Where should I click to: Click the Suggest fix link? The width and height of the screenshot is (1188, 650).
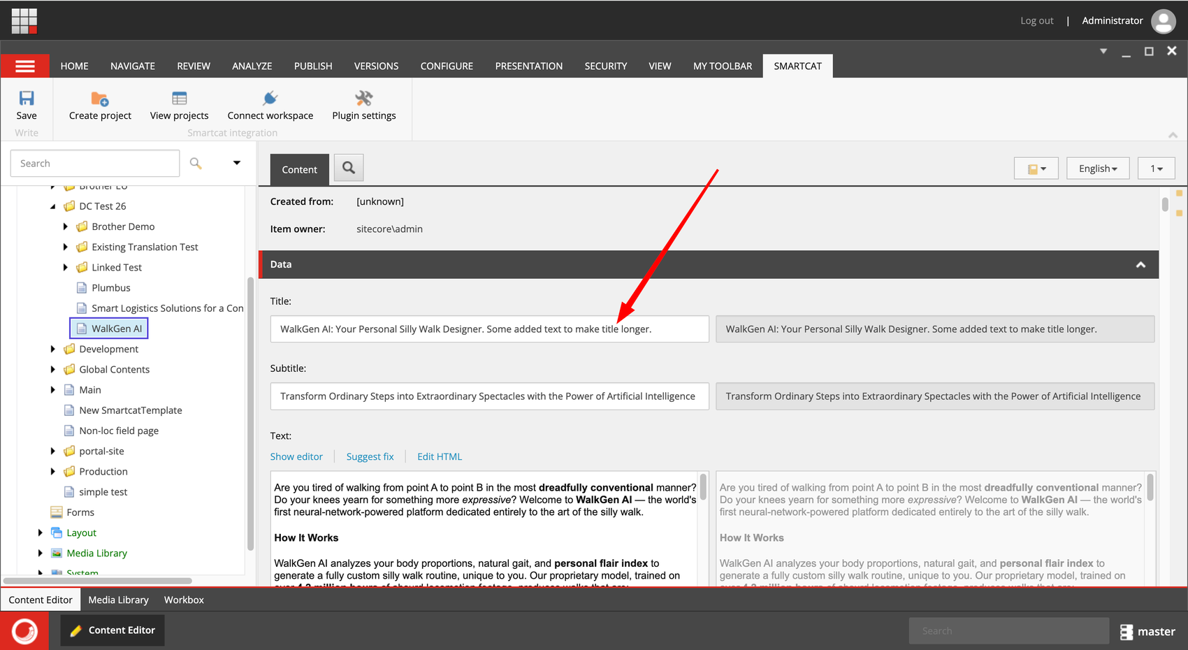(370, 456)
